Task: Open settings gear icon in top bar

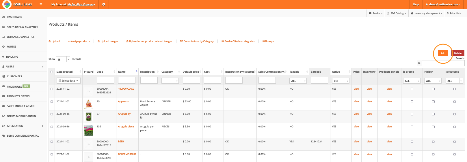Action: (104, 4)
